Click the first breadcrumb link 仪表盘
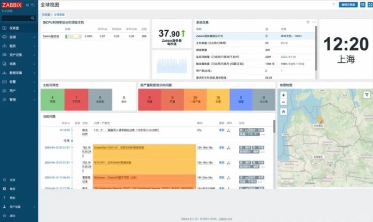This screenshot has width=373, height=222. (46, 15)
